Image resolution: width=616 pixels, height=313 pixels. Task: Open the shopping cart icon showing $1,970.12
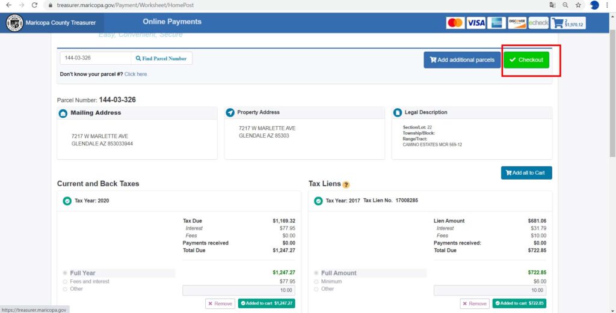tap(568, 23)
